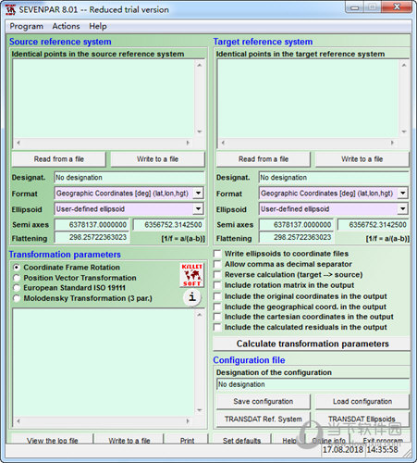Click Calculate transformation parameters button
Image resolution: width=417 pixels, height=463 pixels.
tap(312, 344)
